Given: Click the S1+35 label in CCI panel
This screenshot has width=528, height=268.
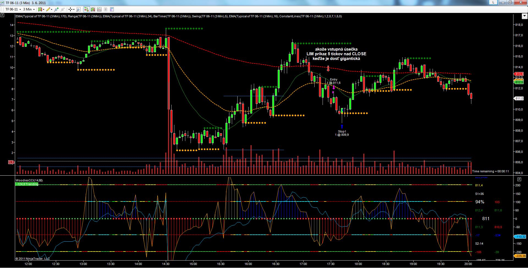Looking at the screenshot, I should pos(479,194).
